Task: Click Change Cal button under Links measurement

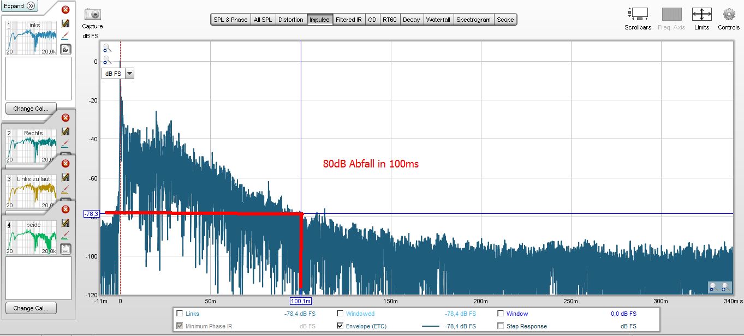Action: tap(31, 108)
